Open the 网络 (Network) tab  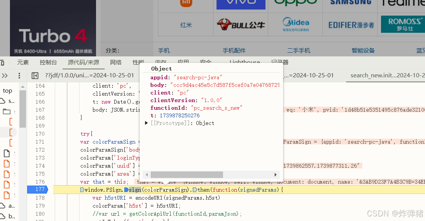tap(116, 62)
